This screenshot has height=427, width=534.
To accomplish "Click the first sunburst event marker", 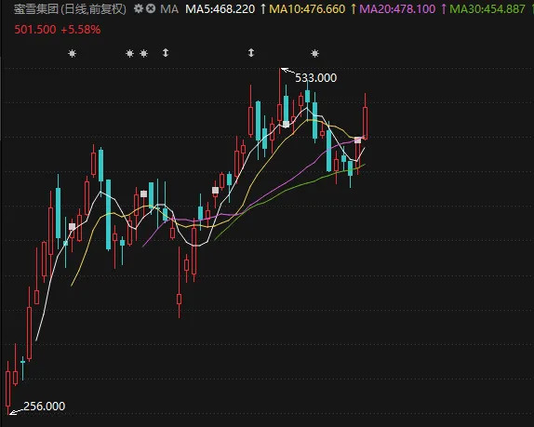I will coord(72,53).
